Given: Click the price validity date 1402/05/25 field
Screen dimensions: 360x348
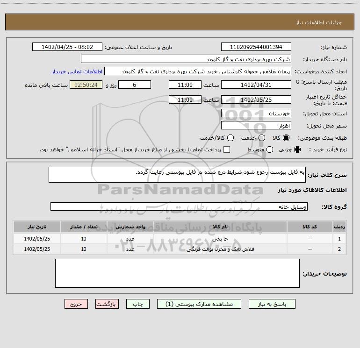Looking at the screenshot, I should tap(256, 99).
